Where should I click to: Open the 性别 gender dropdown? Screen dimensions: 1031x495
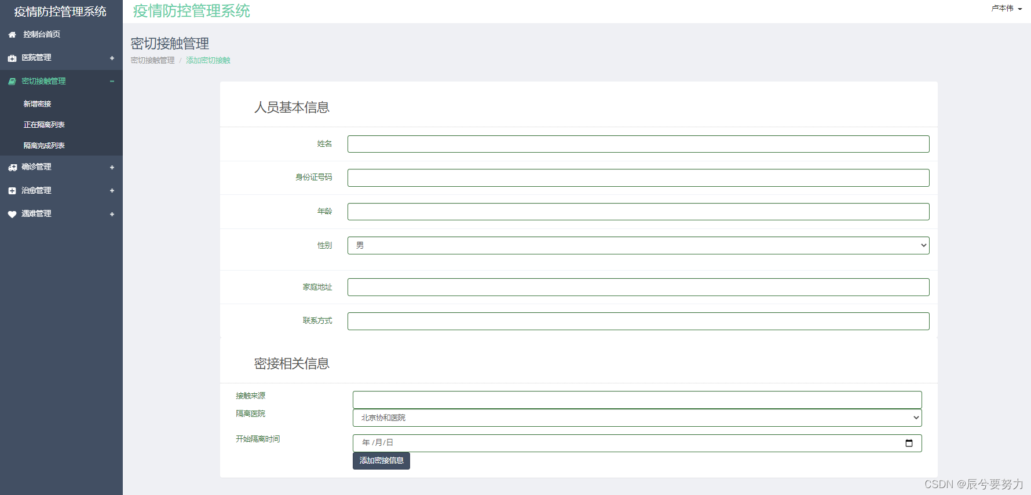click(x=638, y=245)
